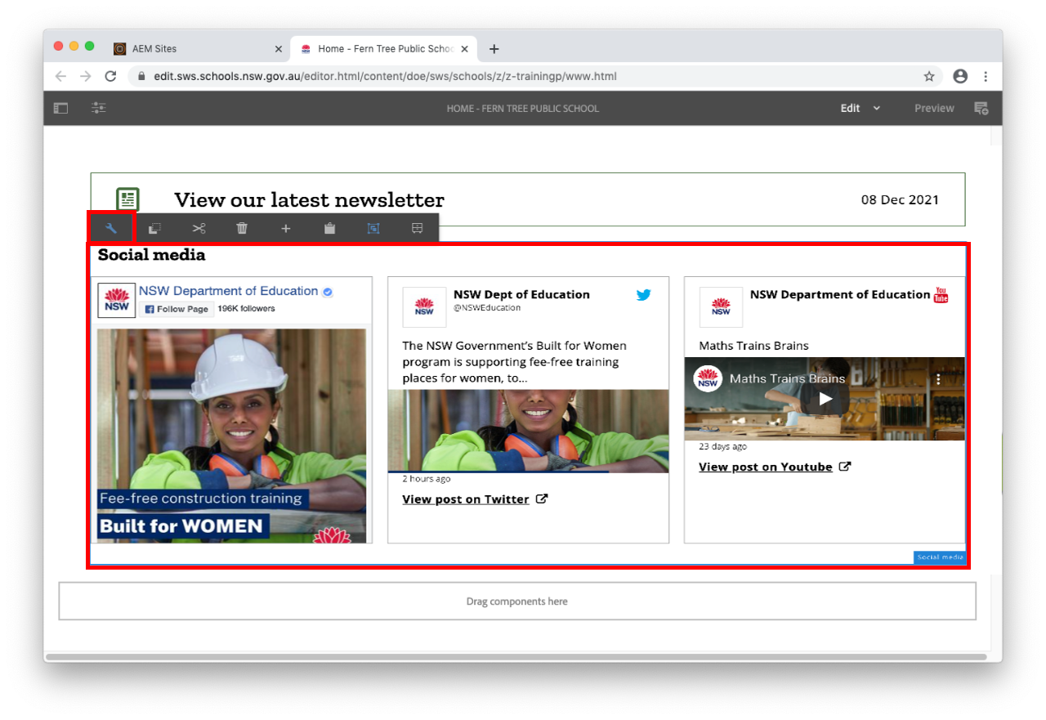
Task: Open a new browser tab
Action: coord(494,49)
